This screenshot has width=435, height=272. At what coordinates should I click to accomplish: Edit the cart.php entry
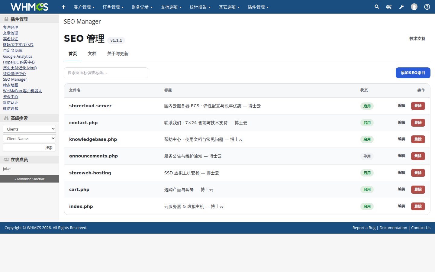pyautogui.click(x=401, y=189)
